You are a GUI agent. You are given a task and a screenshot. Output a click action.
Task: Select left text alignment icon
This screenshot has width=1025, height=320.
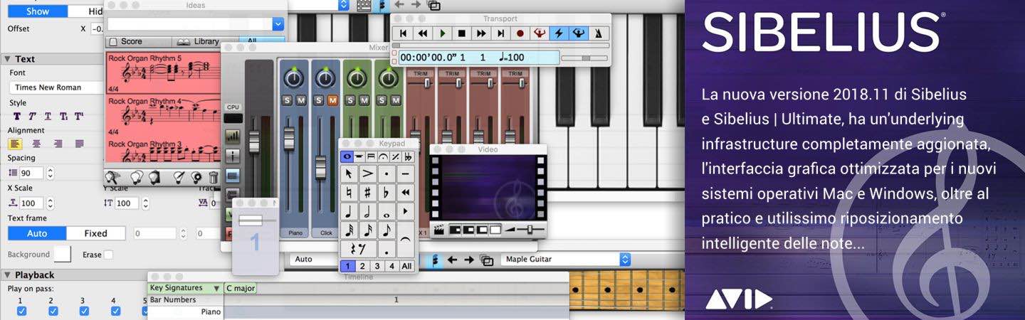pyautogui.click(x=15, y=144)
